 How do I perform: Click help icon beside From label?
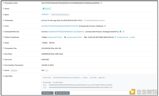pyautogui.click(x=3, y=26)
